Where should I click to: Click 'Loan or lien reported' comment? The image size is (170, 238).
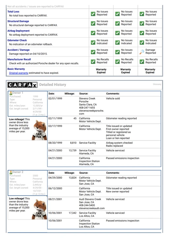(118, 138)
